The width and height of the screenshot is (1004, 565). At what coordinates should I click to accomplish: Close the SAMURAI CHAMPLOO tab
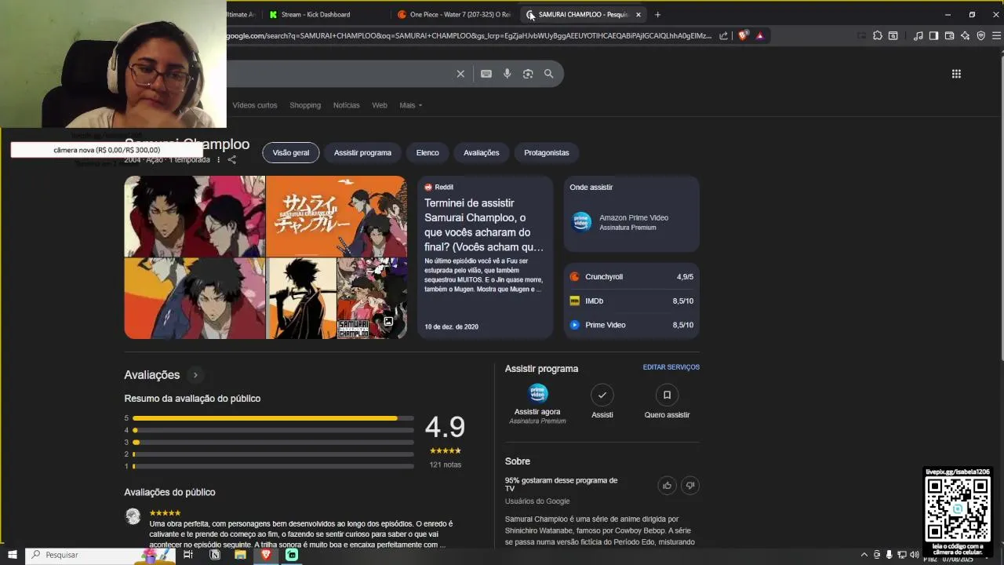coord(638,14)
